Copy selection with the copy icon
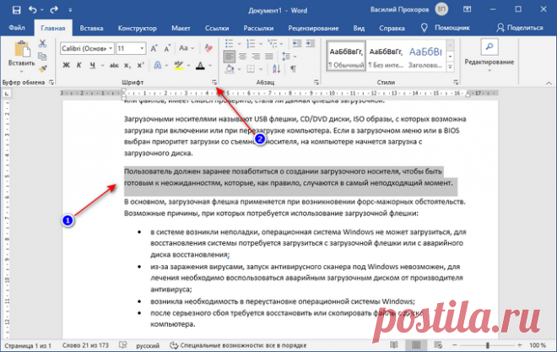The width and height of the screenshot is (557, 352). click(x=42, y=56)
